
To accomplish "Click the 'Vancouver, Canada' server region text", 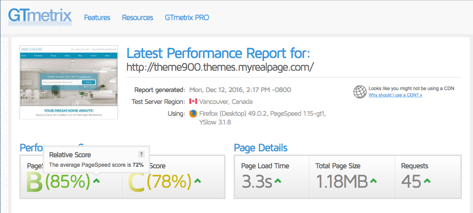I will [226, 102].
